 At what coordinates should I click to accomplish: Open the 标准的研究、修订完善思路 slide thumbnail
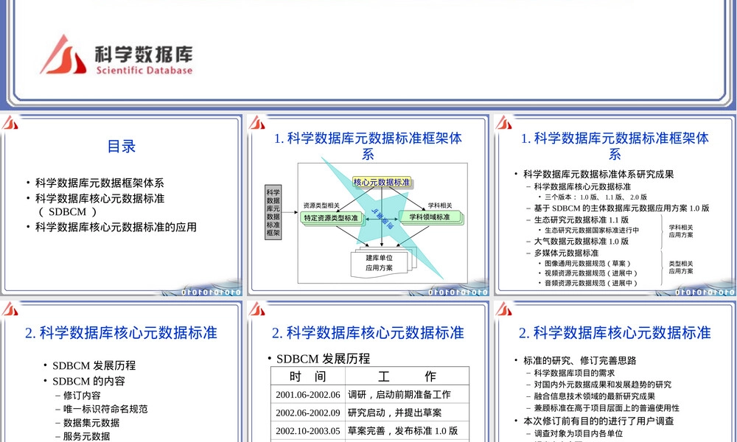click(615, 372)
